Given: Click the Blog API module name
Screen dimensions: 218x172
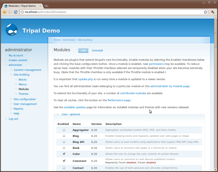Looking at the screenshot, I should click(78, 142).
